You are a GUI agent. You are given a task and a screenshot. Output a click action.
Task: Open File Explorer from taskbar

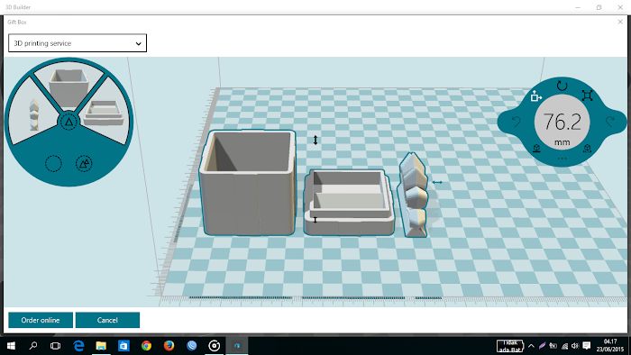[101, 345]
